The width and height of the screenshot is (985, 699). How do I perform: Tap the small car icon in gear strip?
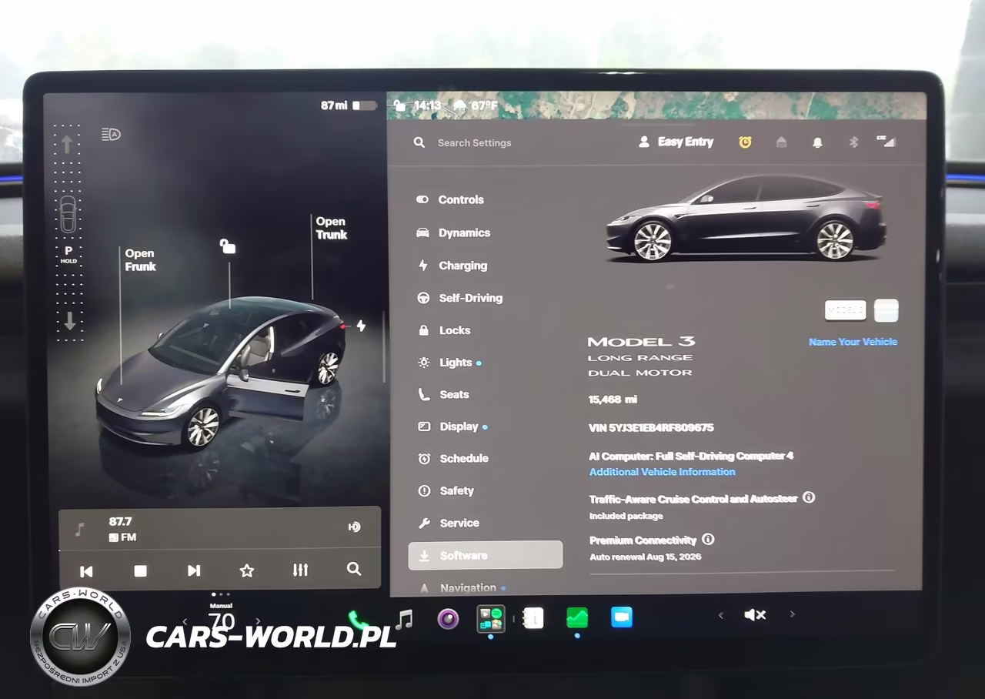coord(68,214)
